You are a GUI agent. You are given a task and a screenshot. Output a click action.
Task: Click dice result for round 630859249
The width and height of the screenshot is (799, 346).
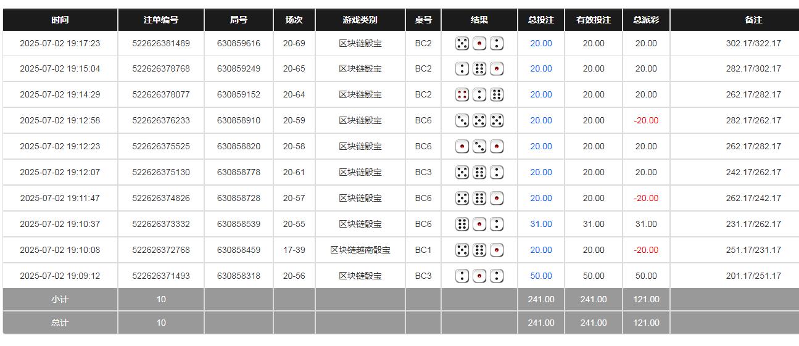(479, 68)
